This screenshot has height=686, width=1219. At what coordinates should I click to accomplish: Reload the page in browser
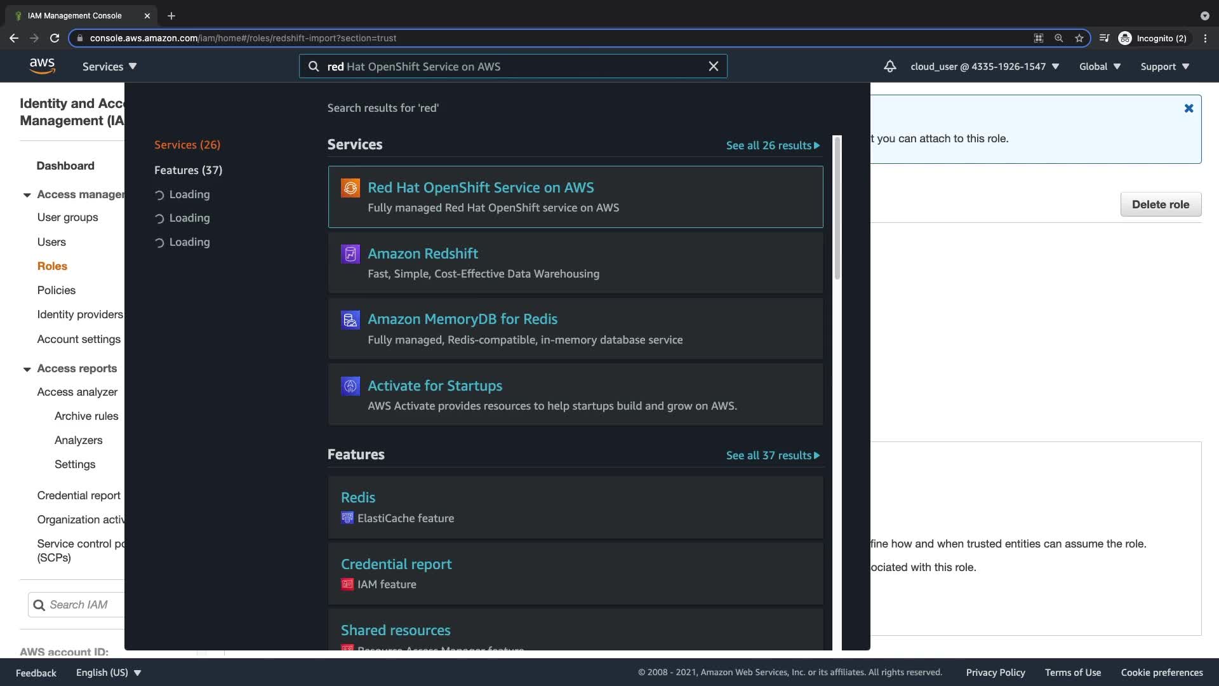point(55,38)
